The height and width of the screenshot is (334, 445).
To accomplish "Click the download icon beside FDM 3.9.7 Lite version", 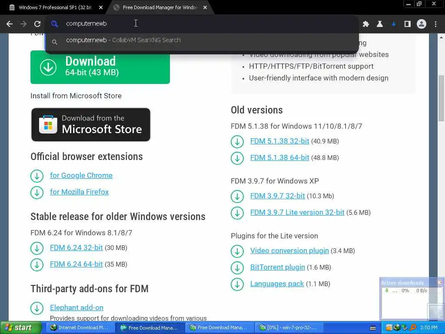I will (x=237, y=213).
